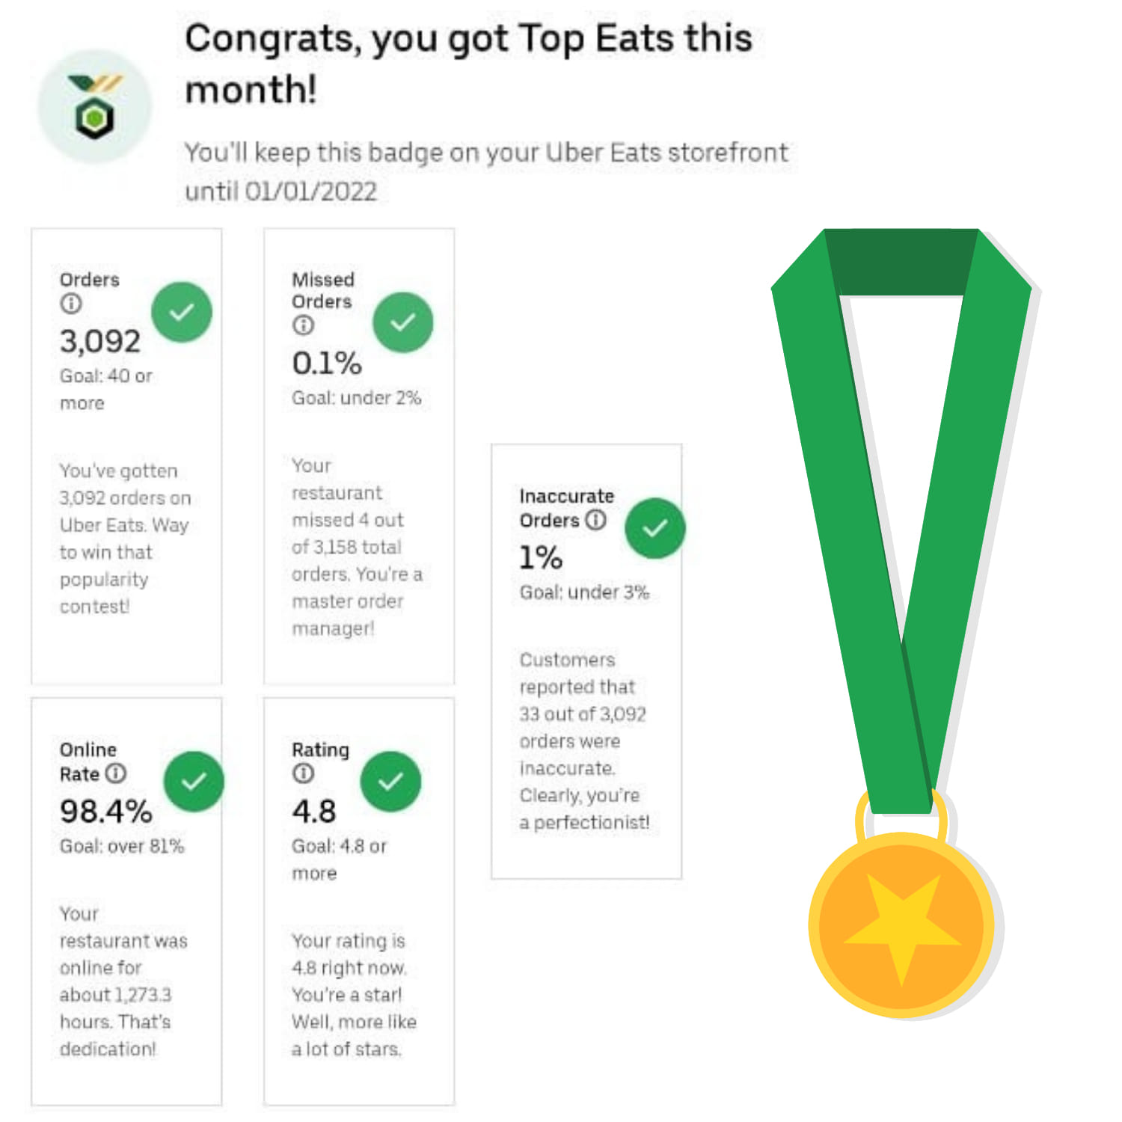Click the 0.1% missed orders value

tap(327, 364)
